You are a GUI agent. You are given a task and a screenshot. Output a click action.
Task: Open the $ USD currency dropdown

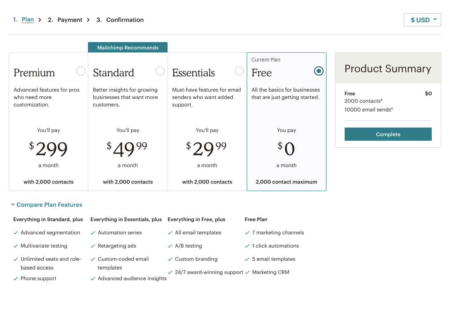click(x=422, y=20)
